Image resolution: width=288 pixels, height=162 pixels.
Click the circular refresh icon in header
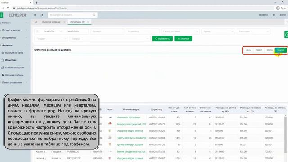[42, 15]
